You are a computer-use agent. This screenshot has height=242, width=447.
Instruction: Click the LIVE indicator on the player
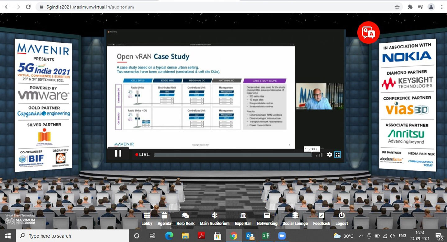[143, 154]
